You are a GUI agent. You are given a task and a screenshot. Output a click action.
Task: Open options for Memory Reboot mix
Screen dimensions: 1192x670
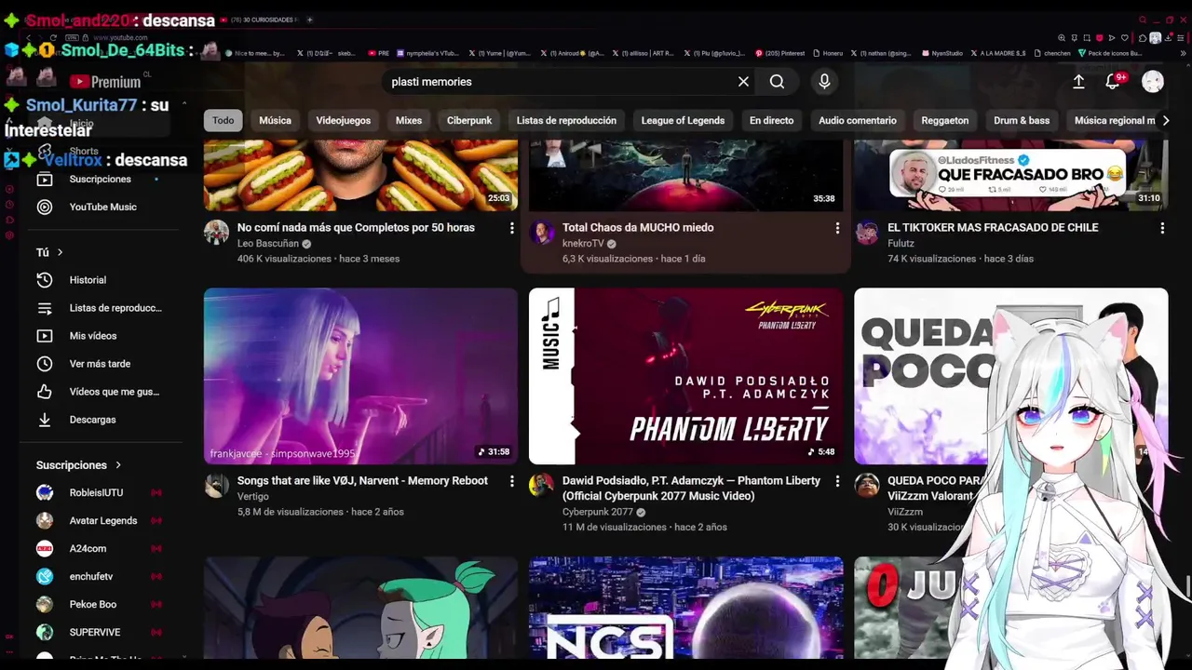click(x=511, y=481)
